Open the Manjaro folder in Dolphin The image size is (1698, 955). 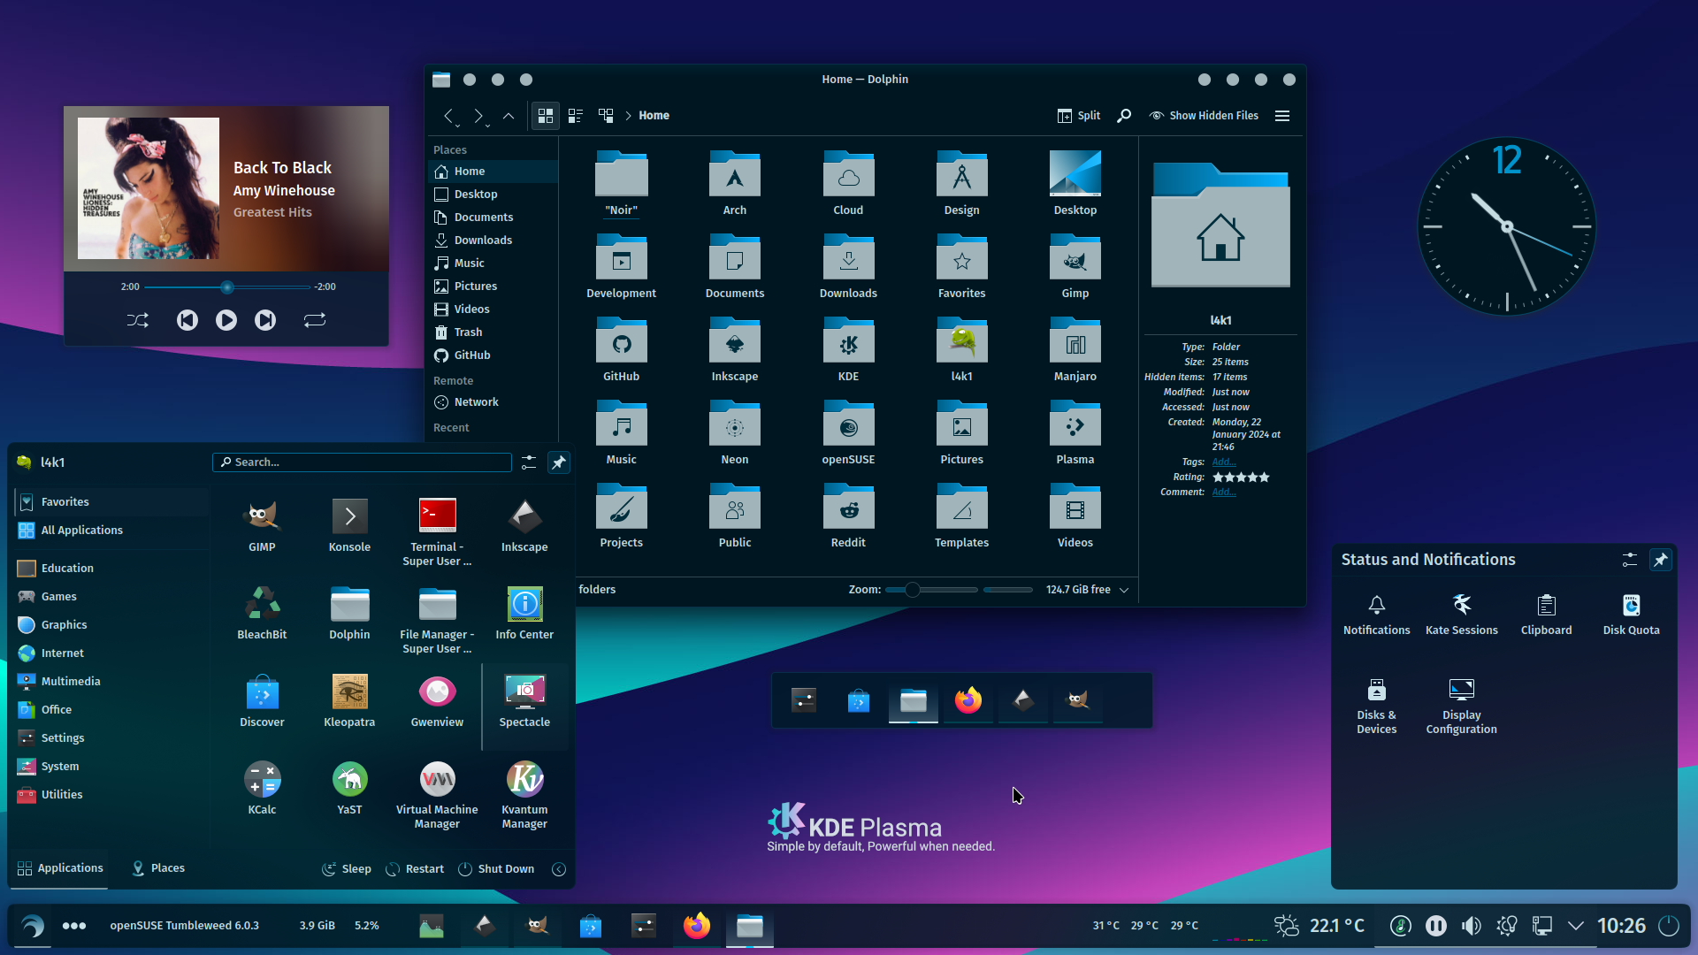pyautogui.click(x=1075, y=349)
